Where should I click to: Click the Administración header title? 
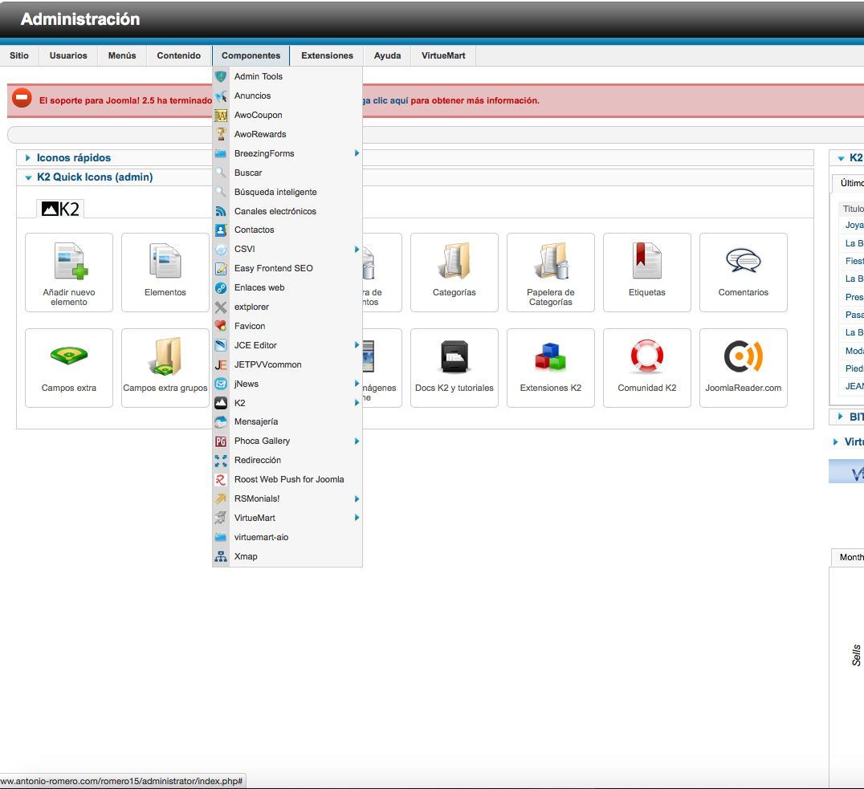pos(80,19)
